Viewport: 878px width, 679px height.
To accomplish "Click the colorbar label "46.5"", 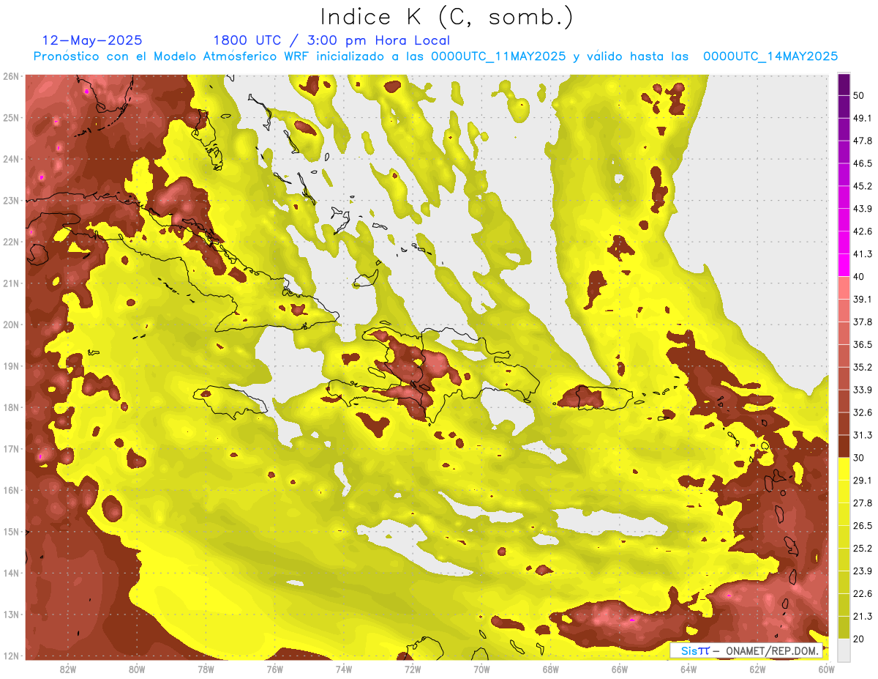I will click(863, 163).
